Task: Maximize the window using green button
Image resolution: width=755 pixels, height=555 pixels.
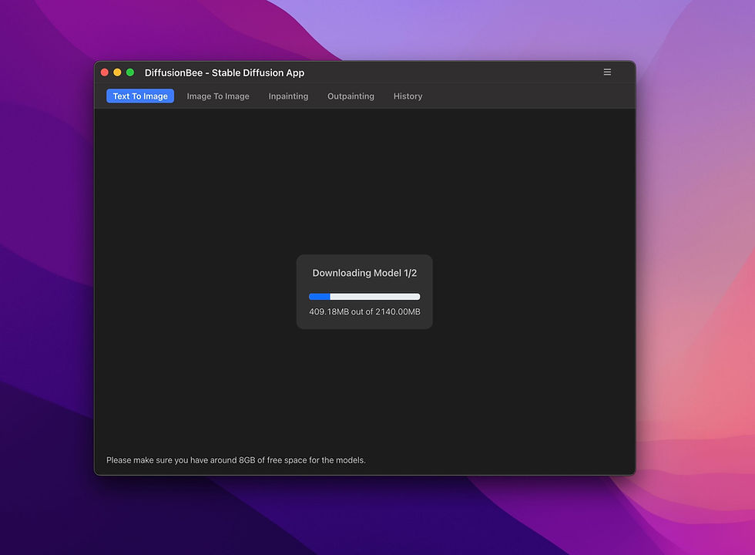Action: (130, 72)
